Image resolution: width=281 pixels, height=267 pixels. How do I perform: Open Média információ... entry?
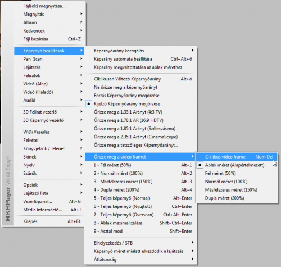coord(49,210)
